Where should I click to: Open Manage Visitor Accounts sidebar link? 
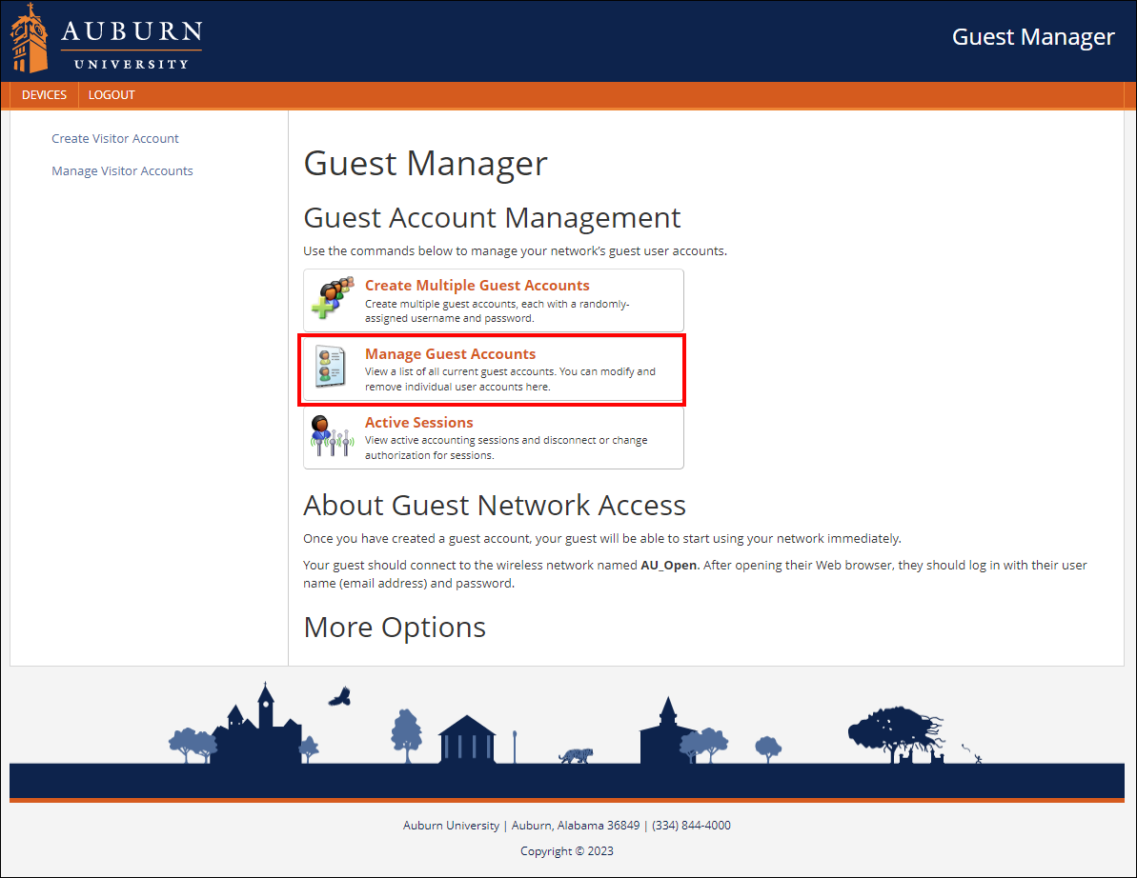(122, 171)
